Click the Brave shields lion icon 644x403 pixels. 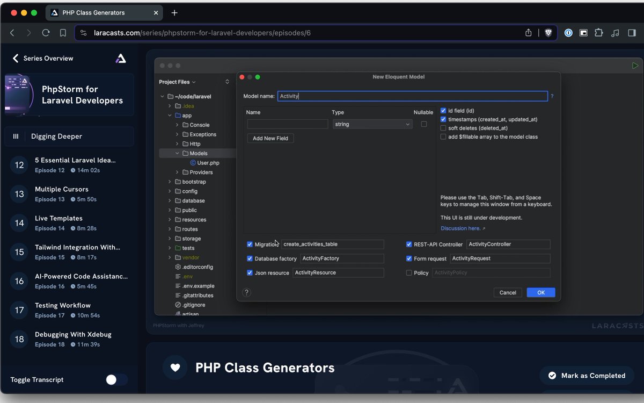click(x=548, y=33)
